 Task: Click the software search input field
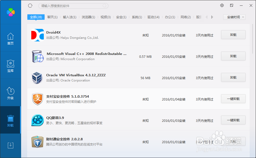point(73,6)
